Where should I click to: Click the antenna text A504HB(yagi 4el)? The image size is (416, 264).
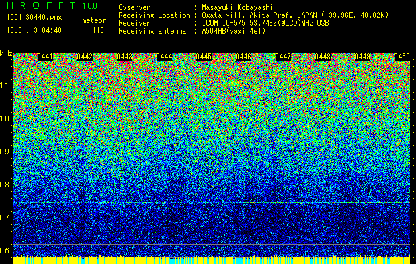click(x=233, y=31)
